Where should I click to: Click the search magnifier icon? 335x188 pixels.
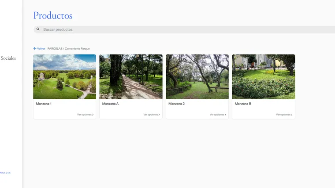click(38, 29)
